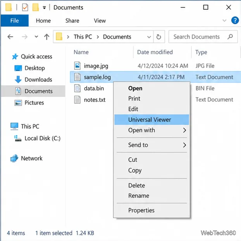Click the notes.txt file icon
This screenshot has height=241, width=241.
point(77,100)
